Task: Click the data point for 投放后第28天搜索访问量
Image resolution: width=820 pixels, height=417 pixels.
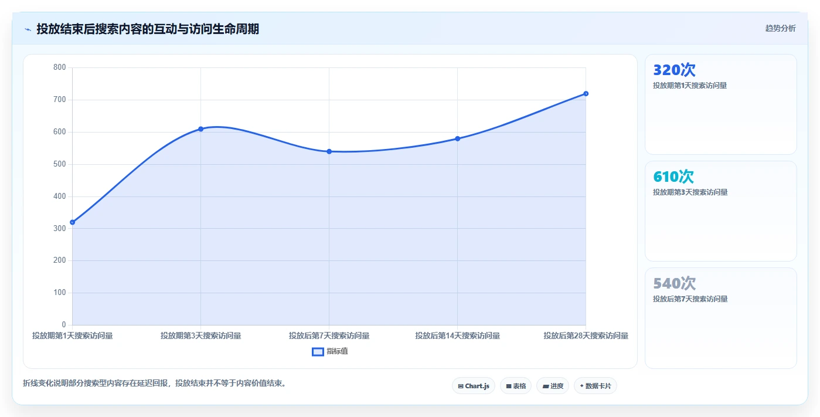Action: point(586,94)
